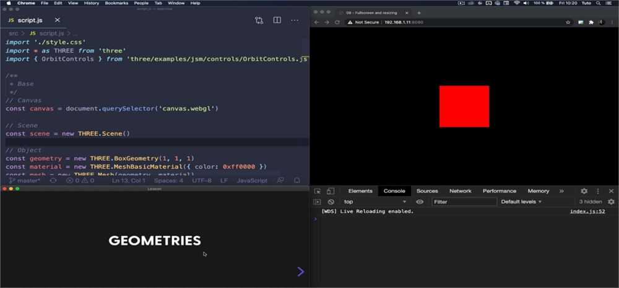Switch to the Sources tab
The image size is (619, 288).
point(427,191)
